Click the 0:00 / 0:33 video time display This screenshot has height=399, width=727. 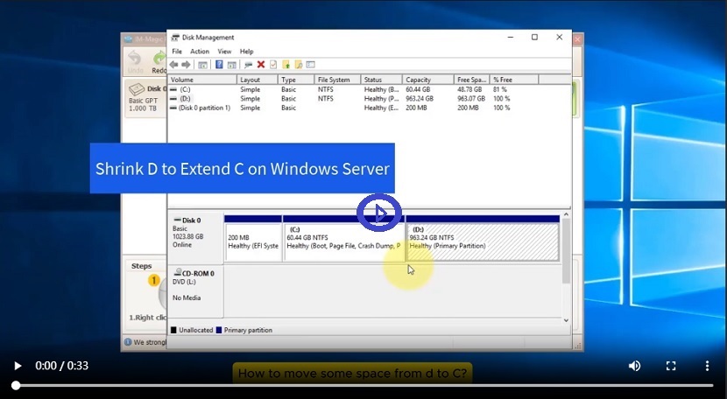(61, 366)
